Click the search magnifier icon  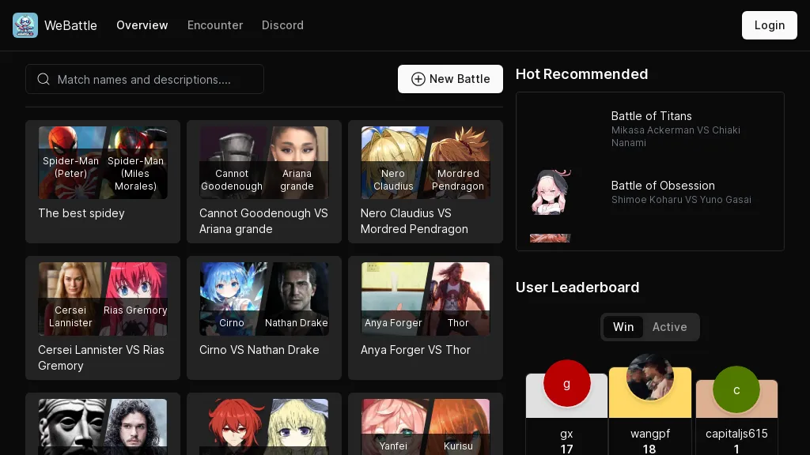click(44, 79)
